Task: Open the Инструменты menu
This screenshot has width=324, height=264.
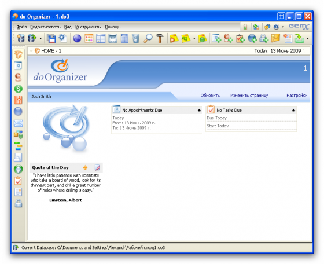Action: coord(88,27)
